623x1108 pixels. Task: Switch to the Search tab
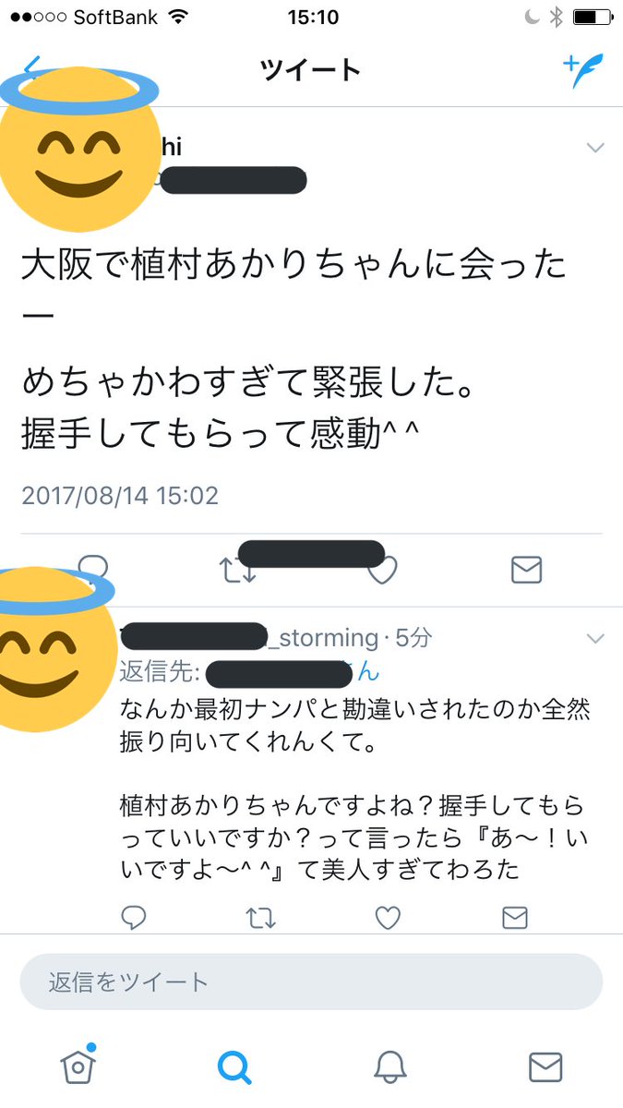click(234, 1066)
